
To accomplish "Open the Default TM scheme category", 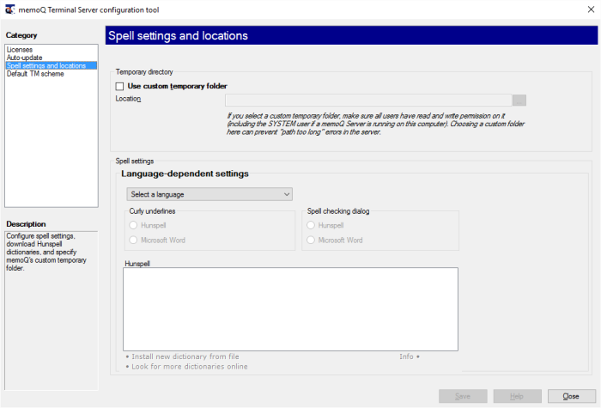I will (x=35, y=73).
